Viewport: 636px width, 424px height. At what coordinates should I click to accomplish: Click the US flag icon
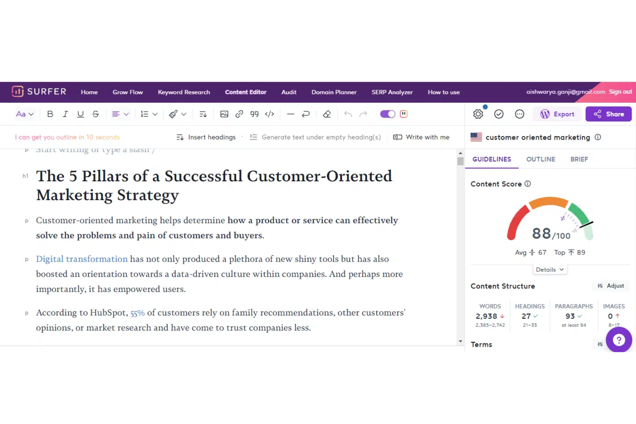[476, 137]
